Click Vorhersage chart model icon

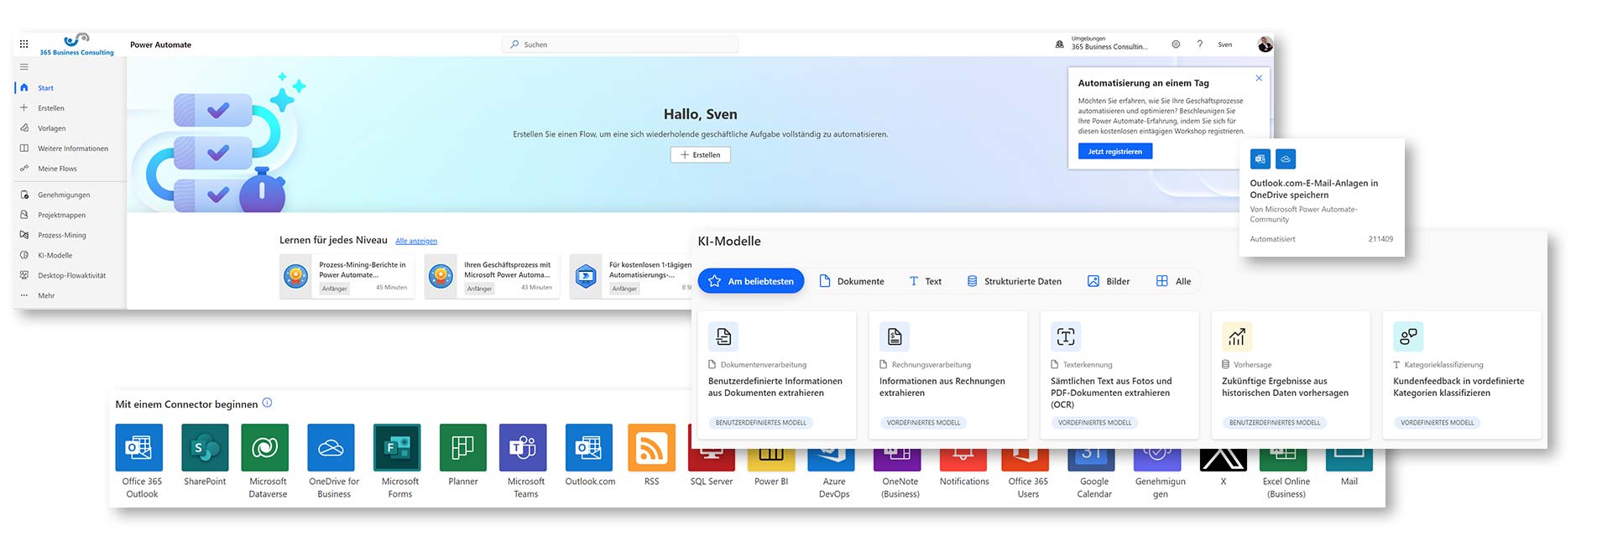point(1237,336)
